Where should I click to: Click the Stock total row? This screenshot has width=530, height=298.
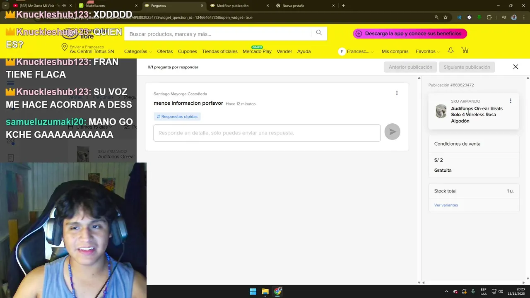tap(474, 191)
